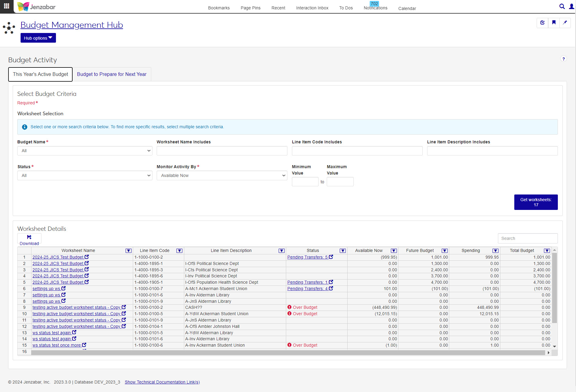The image size is (576, 392).
Task: Open Show Technical Documentation Link(s)
Action: (x=162, y=382)
